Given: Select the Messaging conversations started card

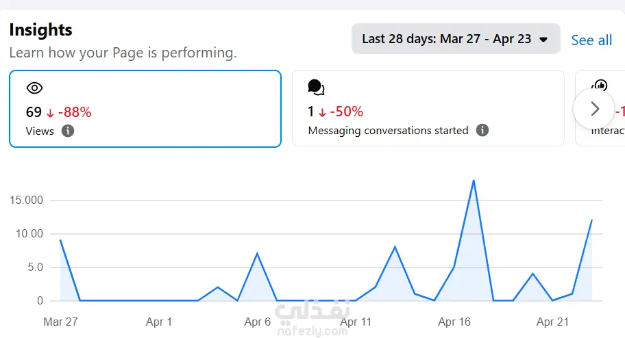Looking at the screenshot, I should point(428,108).
